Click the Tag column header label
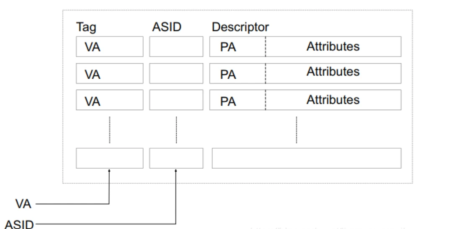The height and width of the screenshot is (229, 449). click(x=86, y=28)
